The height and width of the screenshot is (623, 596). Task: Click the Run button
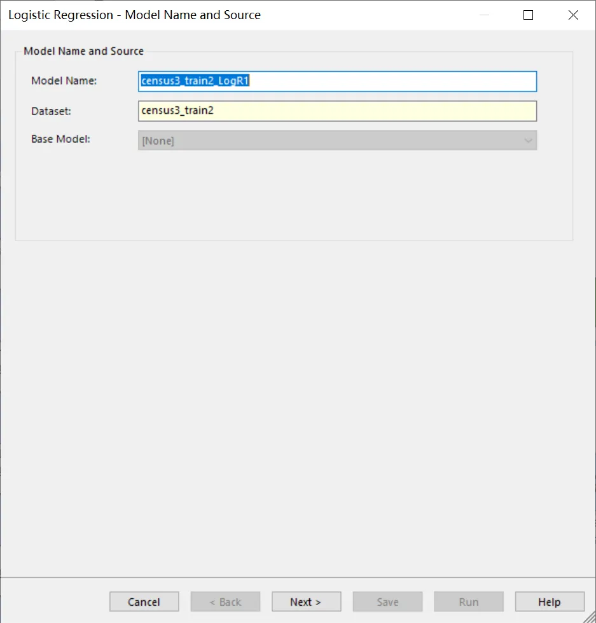point(469,602)
